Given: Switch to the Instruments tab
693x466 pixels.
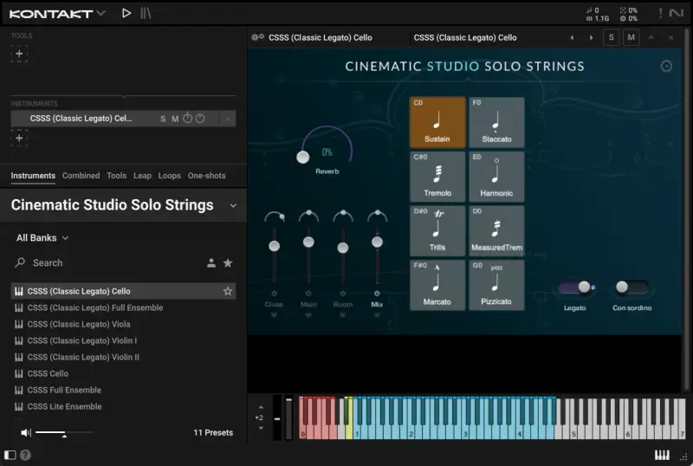Looking at the screenshot, I should click(x=33, y=176).
